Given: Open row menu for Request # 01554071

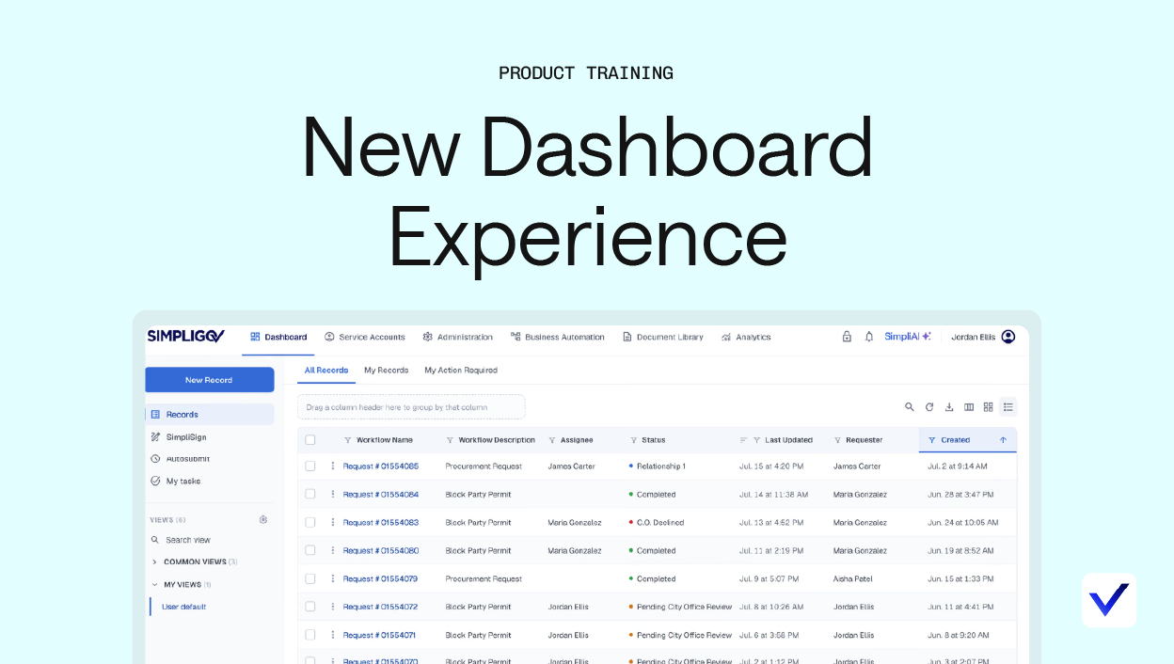Looking at the screenshot, I should click(x=332, y=636).
